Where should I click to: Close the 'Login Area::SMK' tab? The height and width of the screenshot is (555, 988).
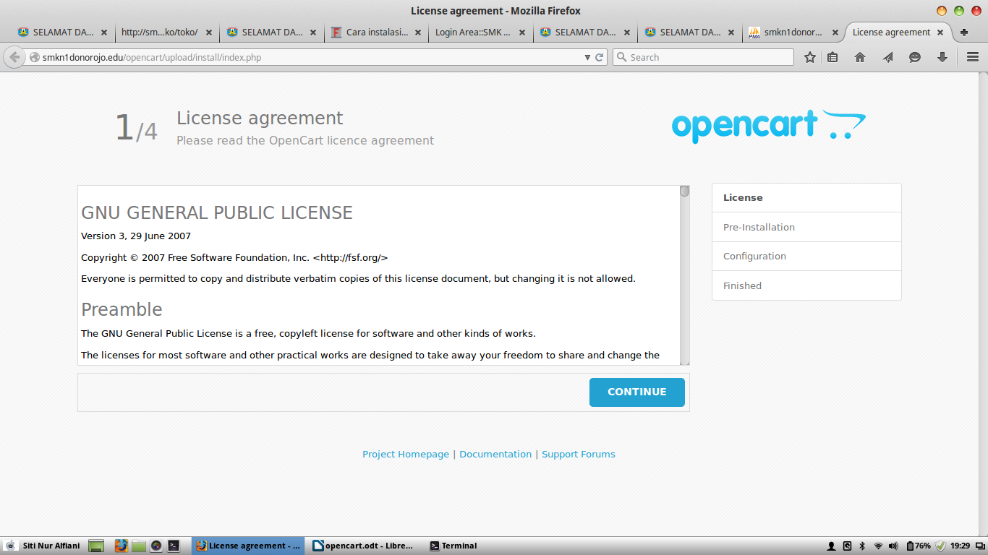(522, 33)
